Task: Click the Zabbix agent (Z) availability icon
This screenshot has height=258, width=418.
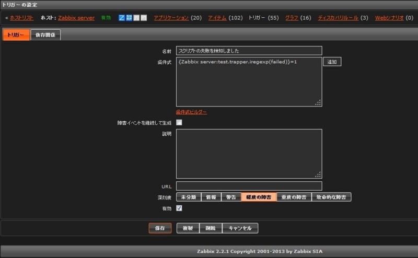Action: pyautogui.click(x=122, y=18)
